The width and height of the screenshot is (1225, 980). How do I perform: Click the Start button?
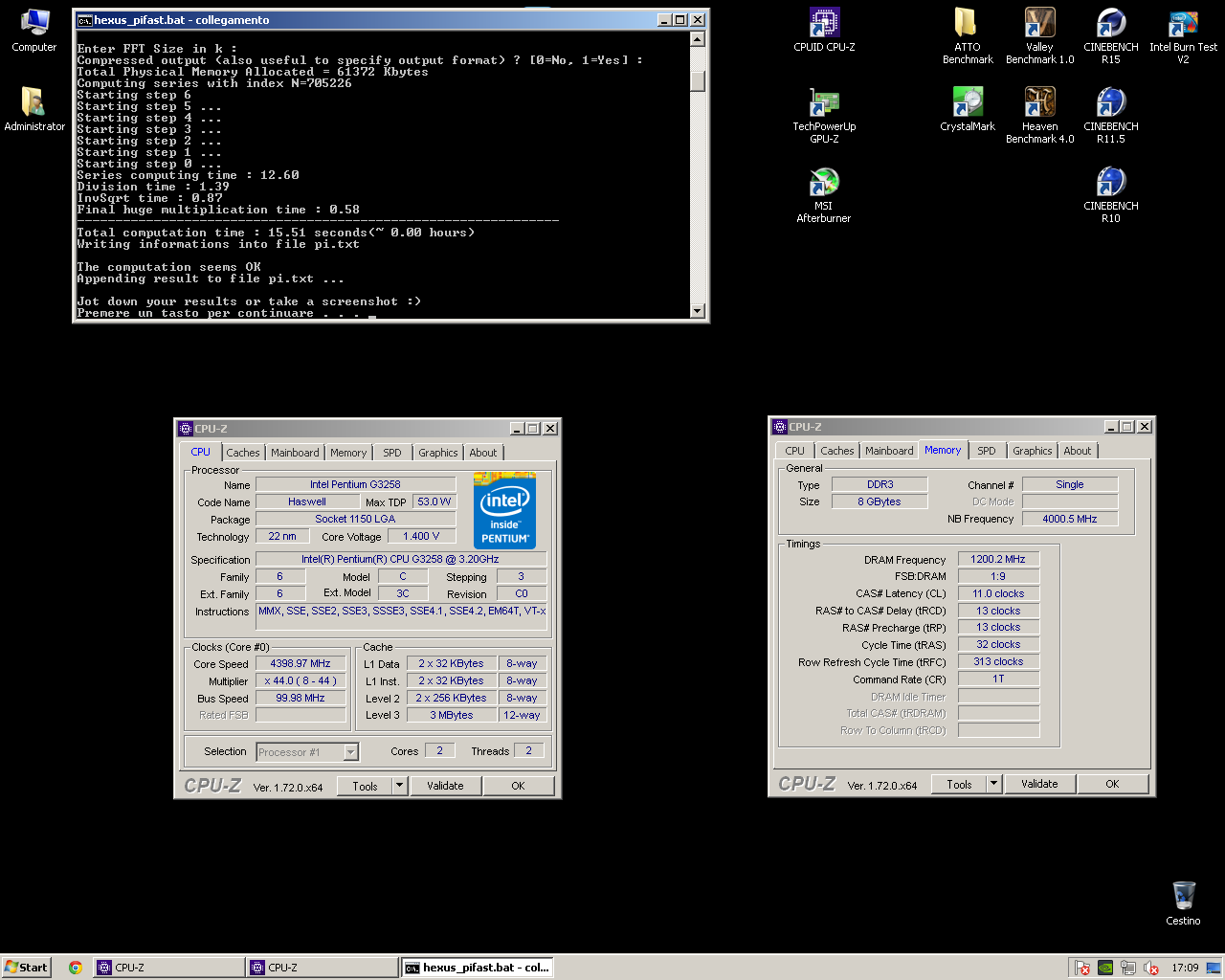[26, 968]
